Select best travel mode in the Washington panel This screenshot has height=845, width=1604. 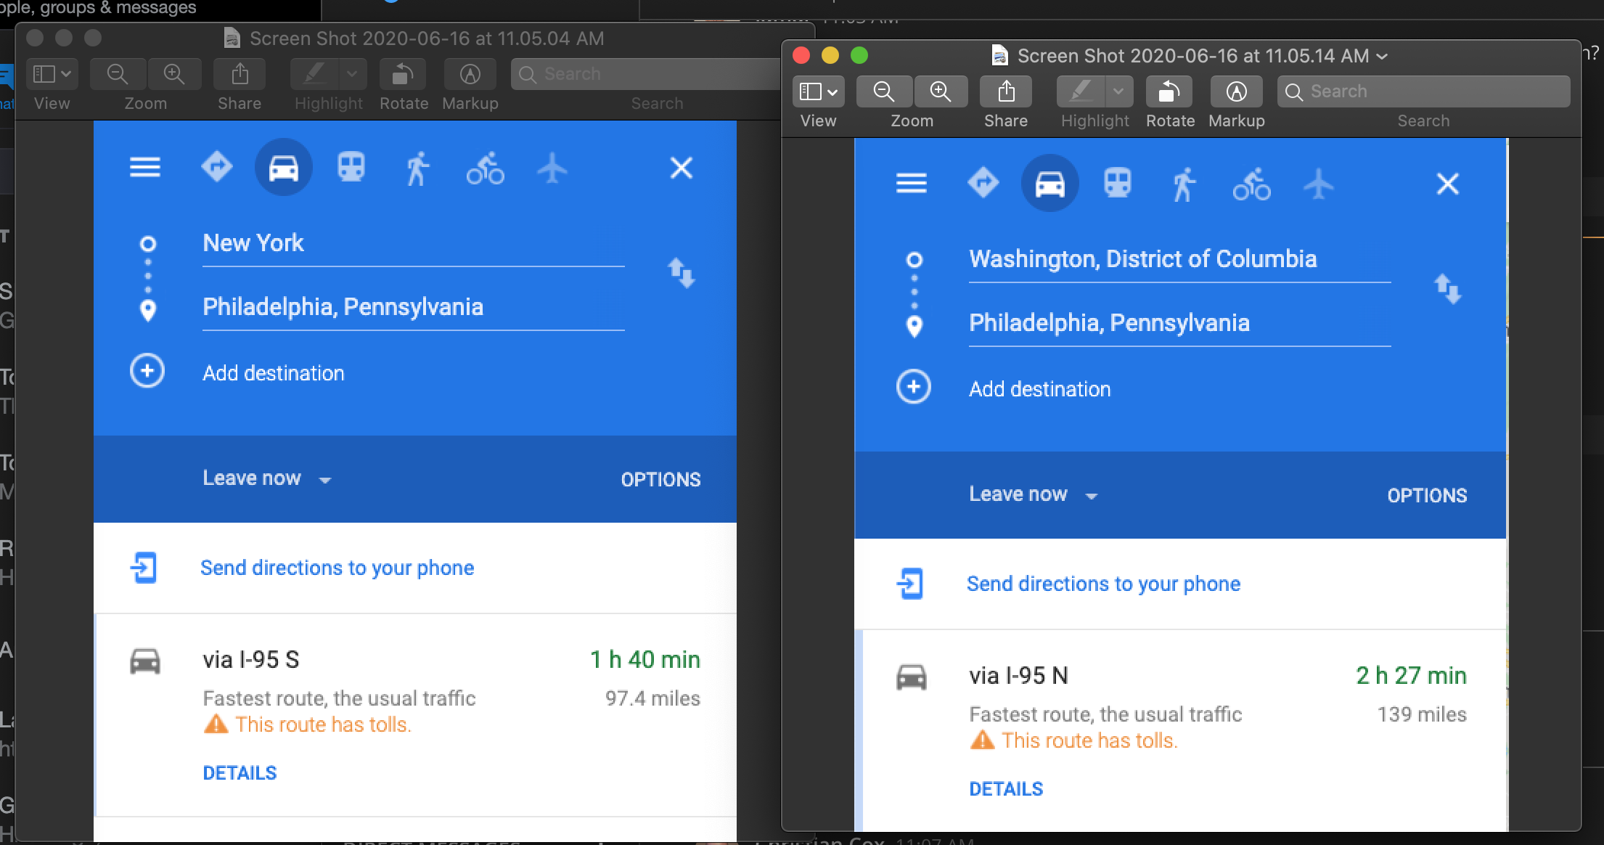pyautogui.click(x=983, y=183)
